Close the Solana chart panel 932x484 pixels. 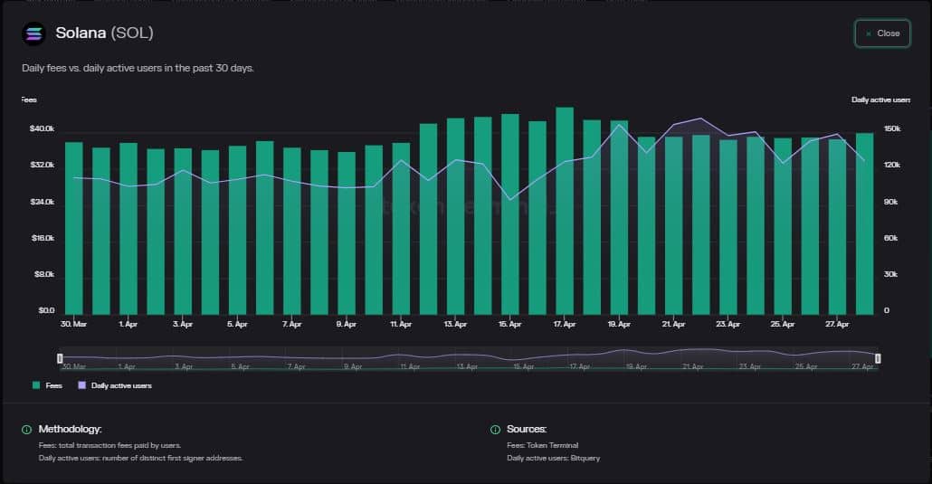click(x=882, y=33)
